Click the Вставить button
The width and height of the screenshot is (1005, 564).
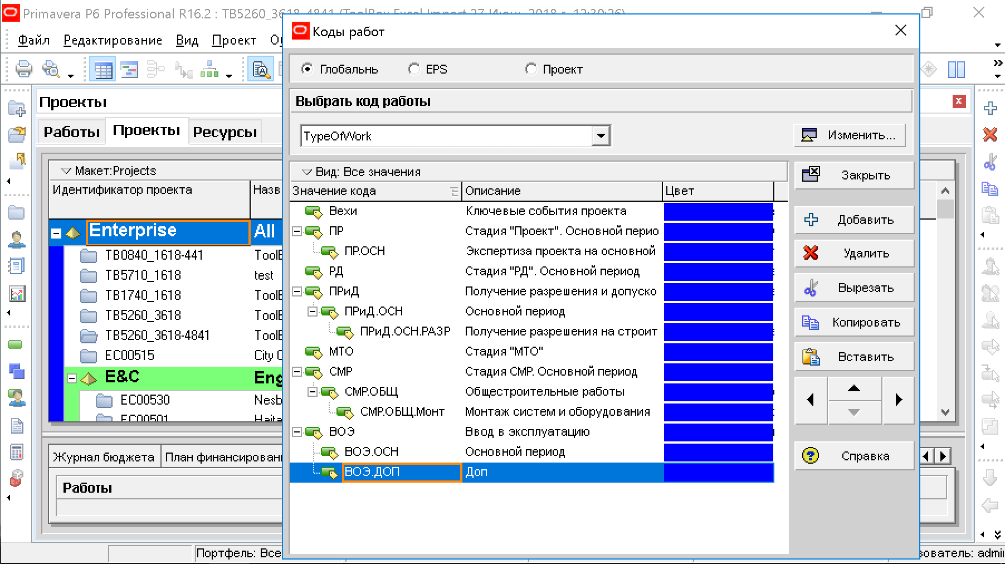coord(854,357)
